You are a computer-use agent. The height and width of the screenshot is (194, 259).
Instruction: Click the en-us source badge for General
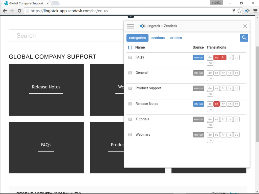198,73
